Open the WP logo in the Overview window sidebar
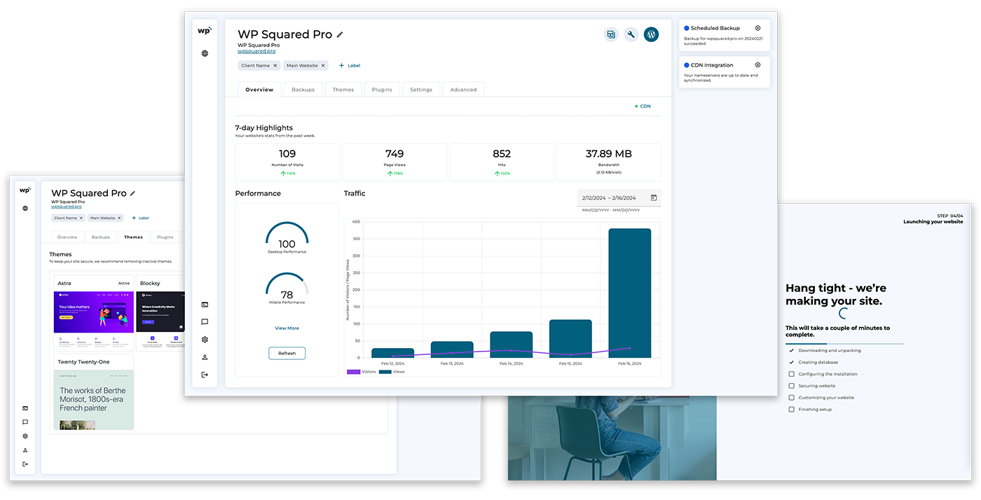The image size is (981, 500). [204, 31]
